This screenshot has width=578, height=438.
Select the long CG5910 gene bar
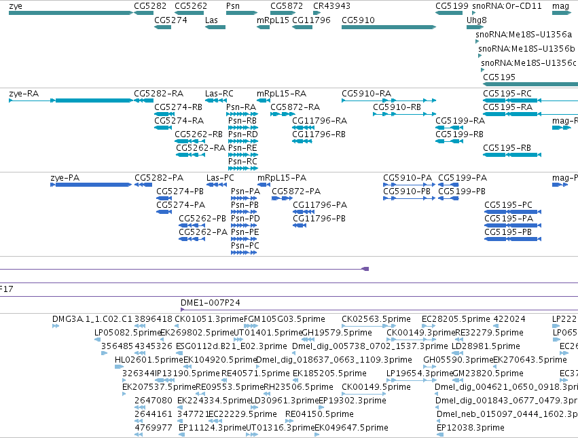click(389, 27)
